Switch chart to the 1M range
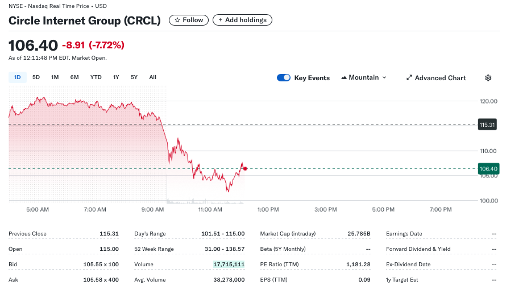The width and height of the screenshot is (506, 293). click(55, 77)
